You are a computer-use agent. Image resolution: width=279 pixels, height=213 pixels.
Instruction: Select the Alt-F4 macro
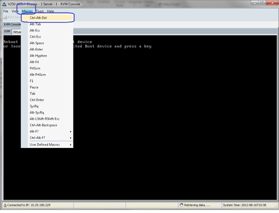click(x=47, y=62)
